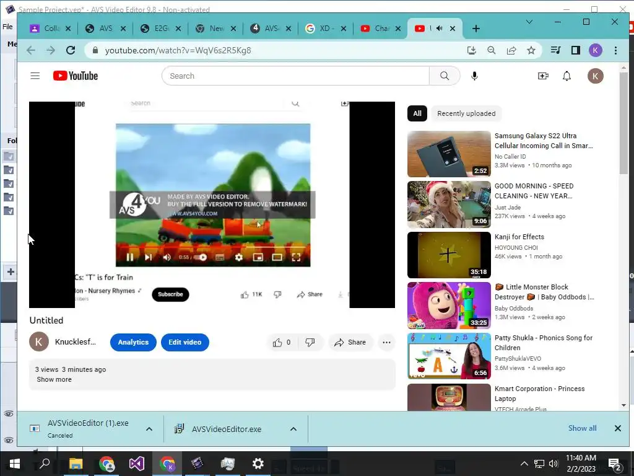The image size is (634, 476).
Task: Click the Edit video button
Action: point(185,342)
